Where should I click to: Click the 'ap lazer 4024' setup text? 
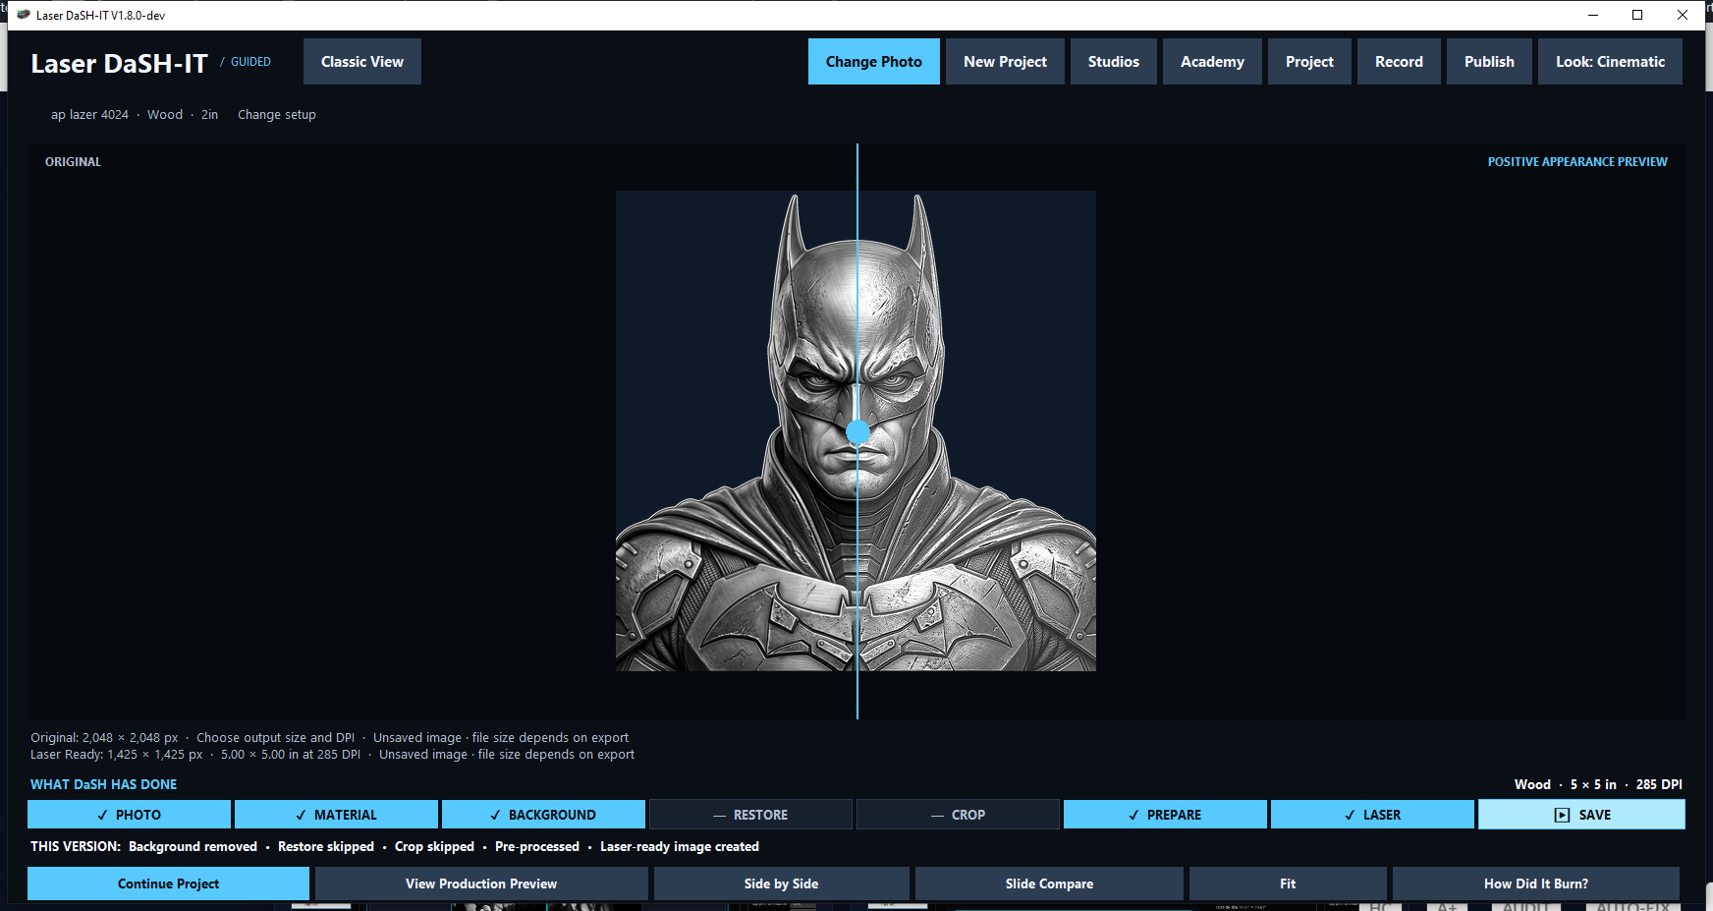89,115
